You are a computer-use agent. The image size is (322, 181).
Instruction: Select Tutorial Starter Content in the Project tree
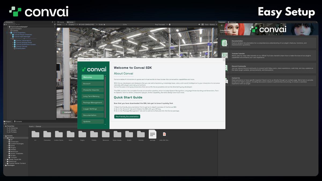click(16, 163)
